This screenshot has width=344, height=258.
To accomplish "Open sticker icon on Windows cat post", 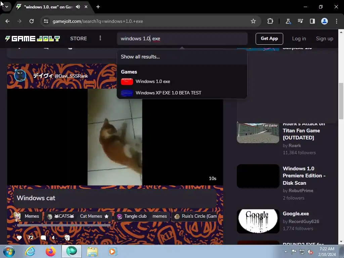I will 67,238.
